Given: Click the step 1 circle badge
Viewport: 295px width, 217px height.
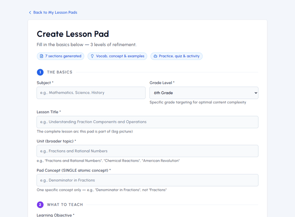Looking at the screenshot, I should (40, 72).
